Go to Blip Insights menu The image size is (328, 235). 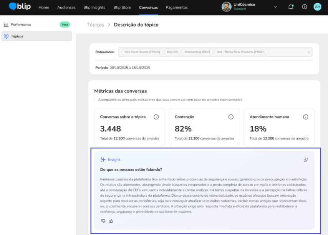(x=94, y=7)
